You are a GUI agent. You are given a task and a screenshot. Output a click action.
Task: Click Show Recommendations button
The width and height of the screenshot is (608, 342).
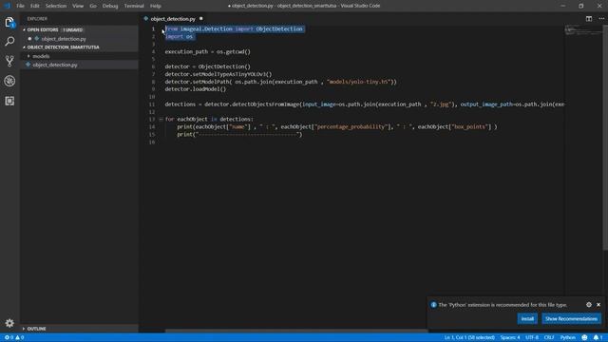(571, 319)
